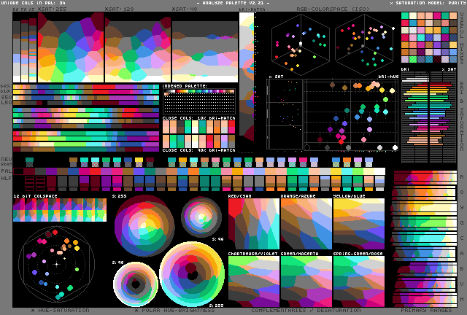Choose the Green/Magenta gradient panel
The height and width of the screenshot is (315, 467).
[306, 279]
